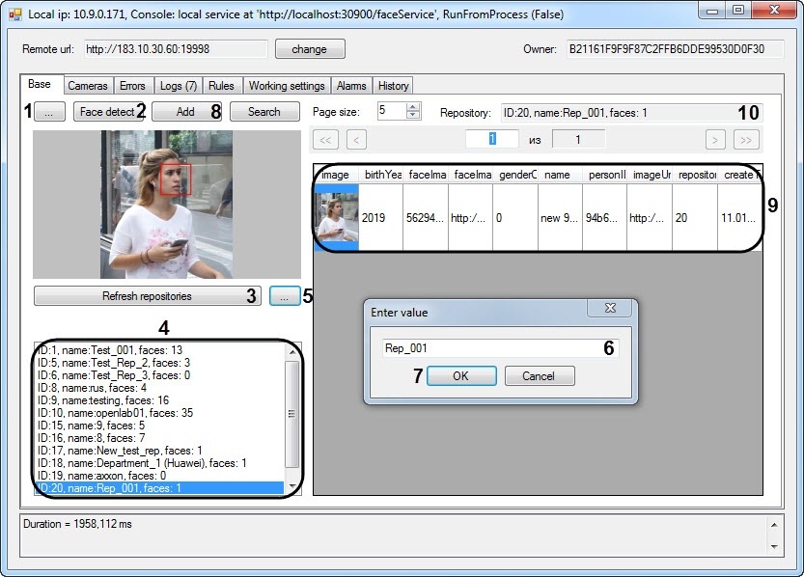The width and height of the screenshot is (804, 577).
Task: Open the History tab
Action: [393, 86]
